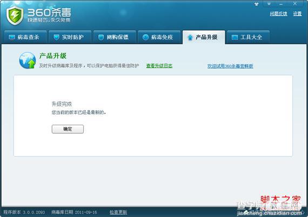Open the 查看升级日志 link

click(x=159, y=66)
